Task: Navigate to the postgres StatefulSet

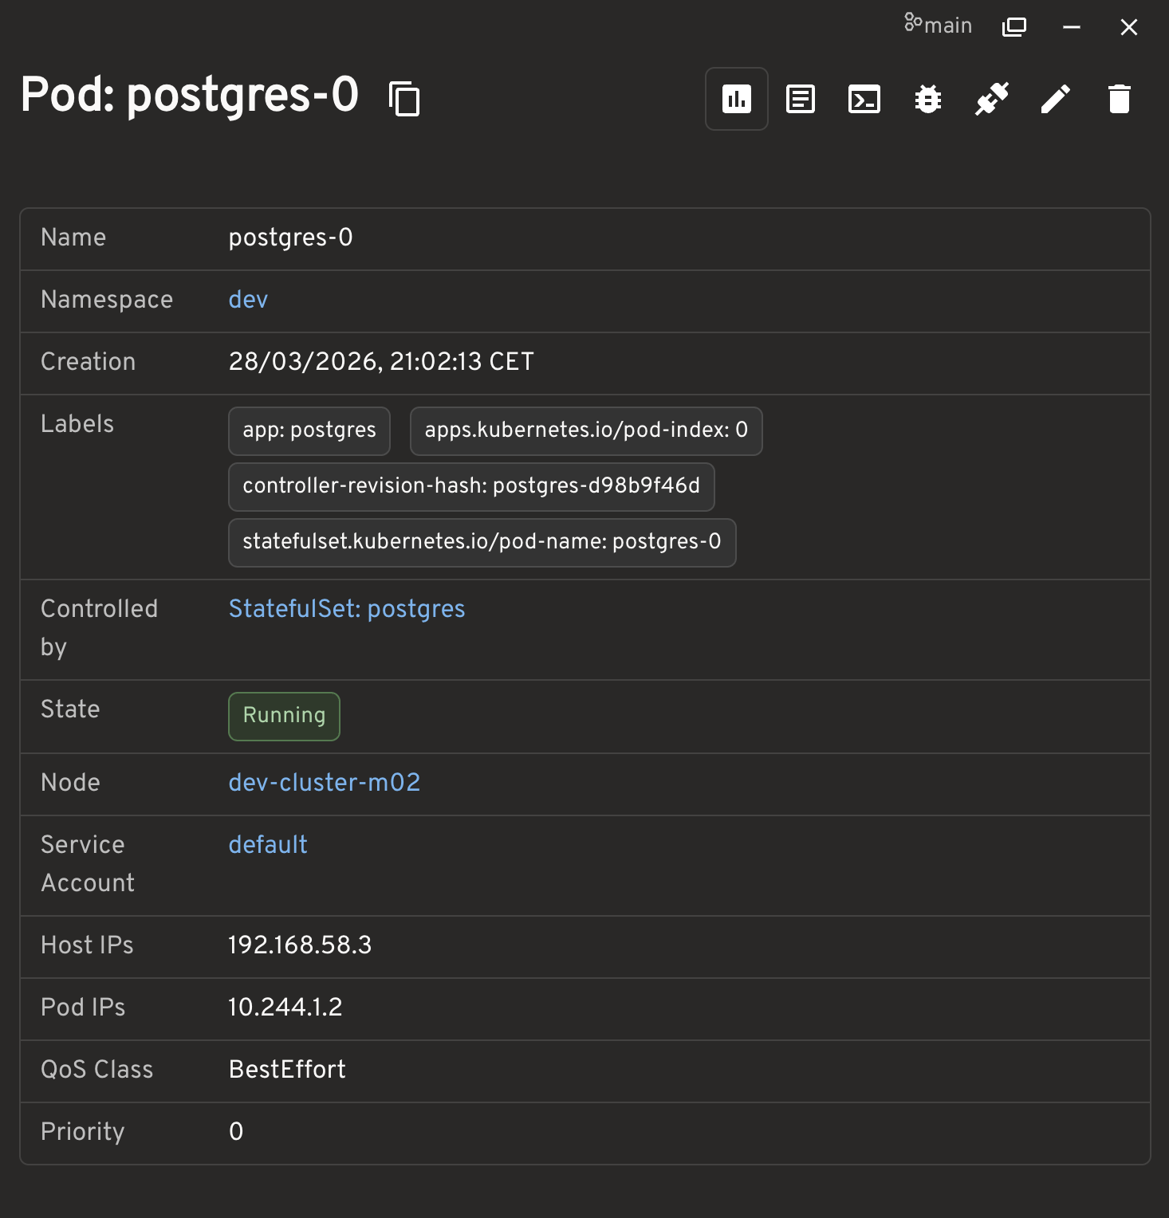Action: [346, 608]
